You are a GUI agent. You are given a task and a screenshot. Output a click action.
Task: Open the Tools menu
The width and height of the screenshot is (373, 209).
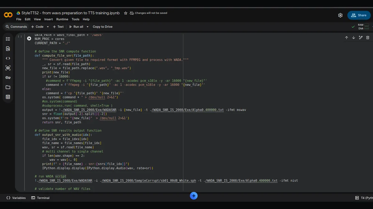point(76,19)
